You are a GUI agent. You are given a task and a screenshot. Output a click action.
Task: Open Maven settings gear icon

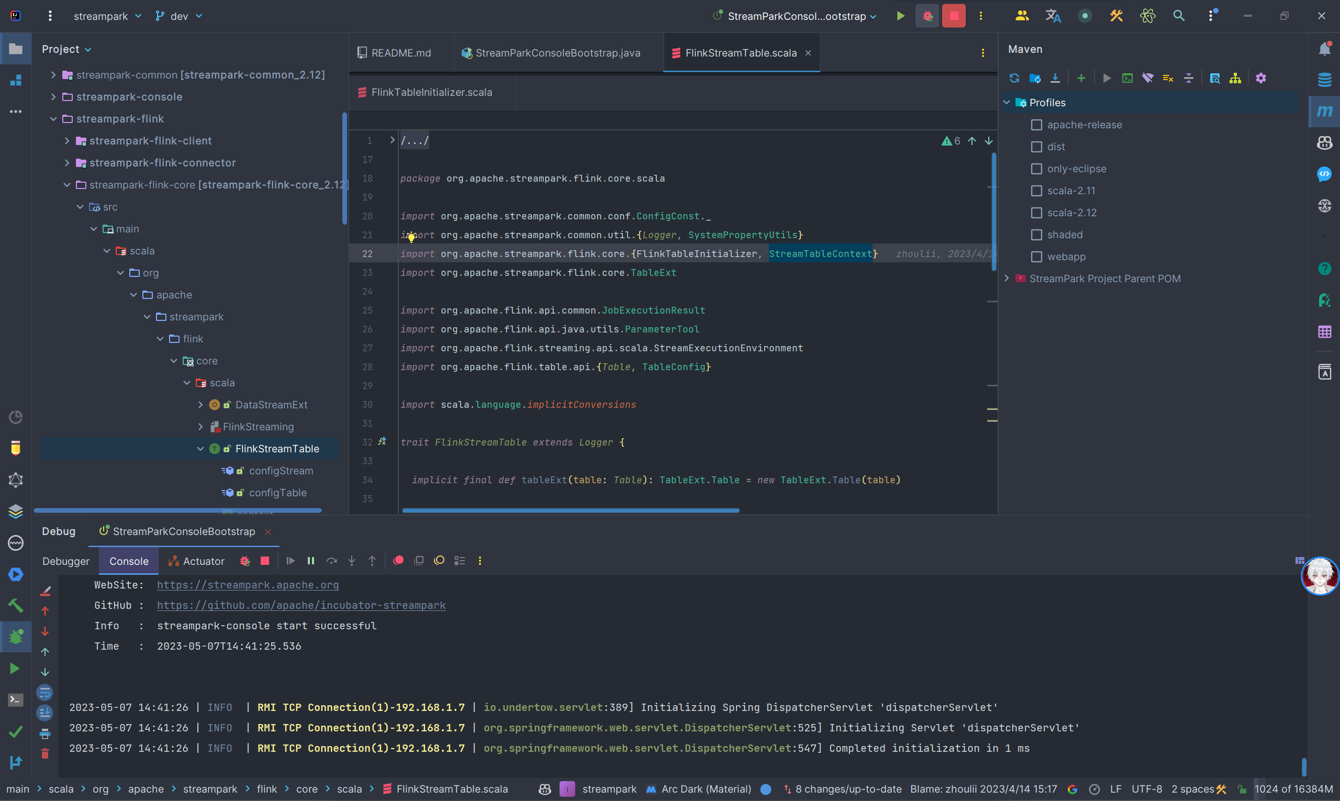coord(1260,78)
